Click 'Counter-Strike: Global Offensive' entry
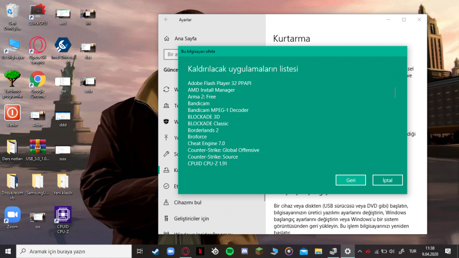The width and height of the screenshot is (459, 258). [x=223, y=150]
